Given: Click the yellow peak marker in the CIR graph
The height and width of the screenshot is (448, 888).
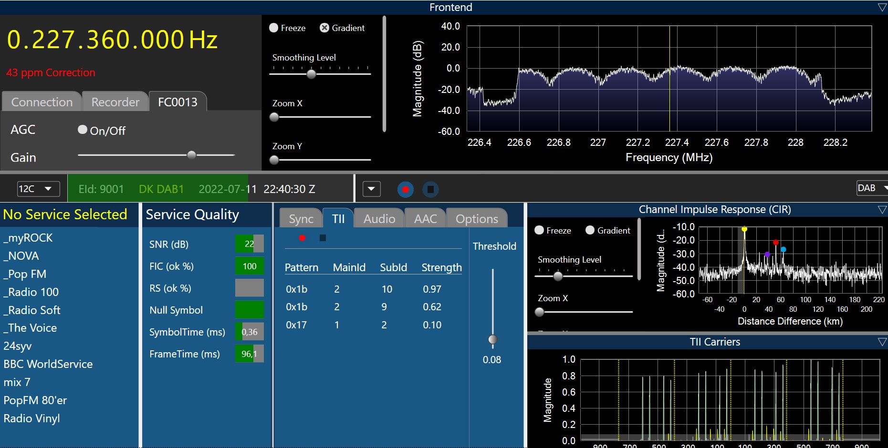Looking at the screenshot, I should (744, 229).
